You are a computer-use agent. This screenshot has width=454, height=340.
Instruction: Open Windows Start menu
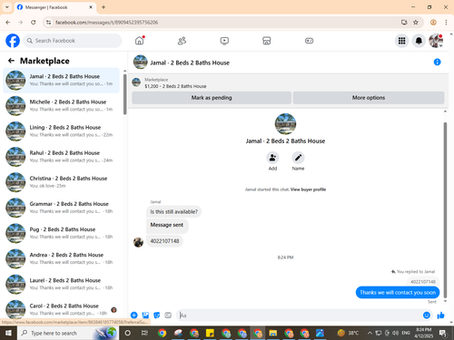pos(8,333)
